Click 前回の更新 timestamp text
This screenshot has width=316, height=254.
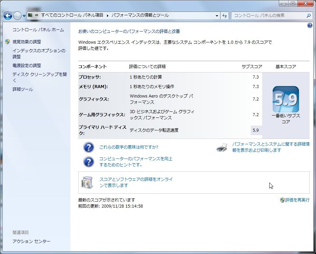[x=111, y=206]
